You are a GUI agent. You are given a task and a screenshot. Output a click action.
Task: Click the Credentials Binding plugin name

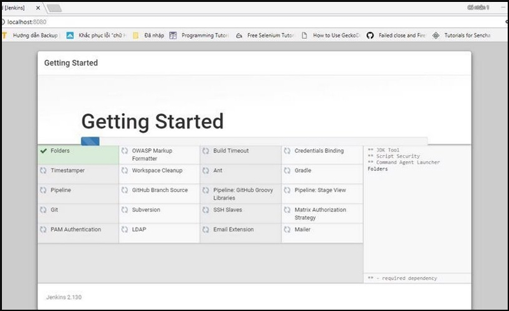319,151
